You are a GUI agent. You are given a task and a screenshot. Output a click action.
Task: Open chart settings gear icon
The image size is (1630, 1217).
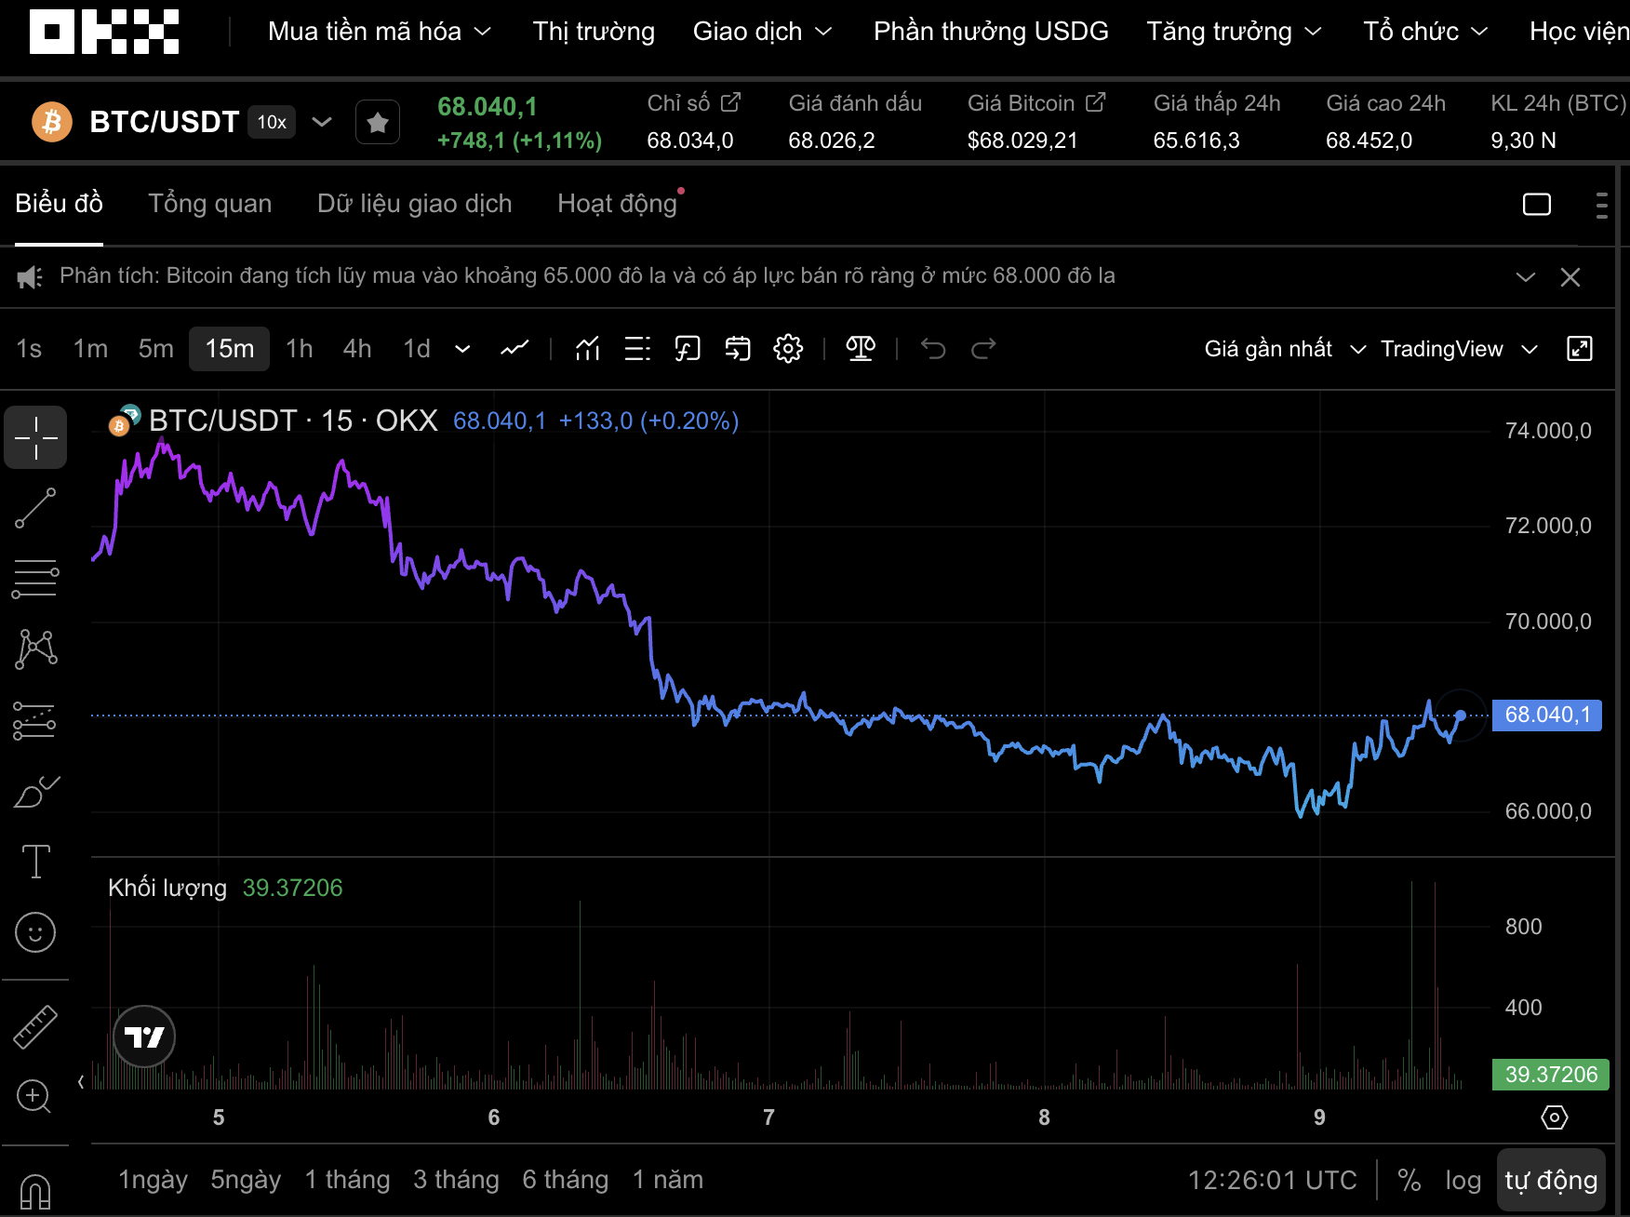788,349
